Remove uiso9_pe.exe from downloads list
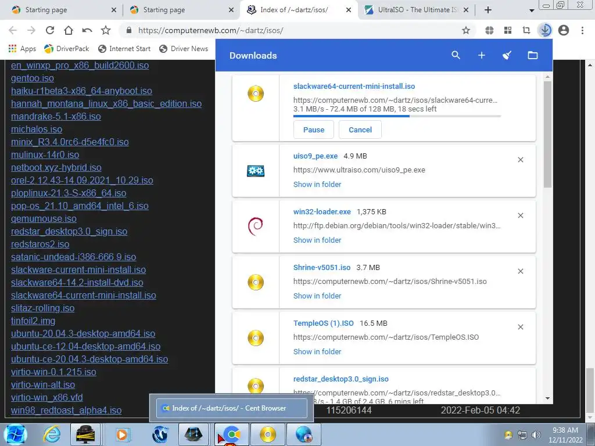The width and height of the screenshot is (595, 446). click(521, 160)
